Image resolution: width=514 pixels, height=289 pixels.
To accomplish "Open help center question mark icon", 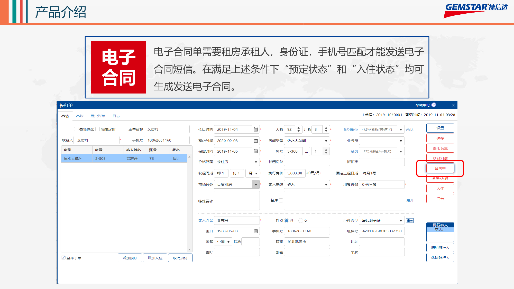I will click(x=434, y=105).
